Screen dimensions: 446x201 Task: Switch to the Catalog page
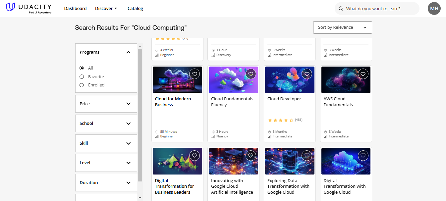(135, 8)
